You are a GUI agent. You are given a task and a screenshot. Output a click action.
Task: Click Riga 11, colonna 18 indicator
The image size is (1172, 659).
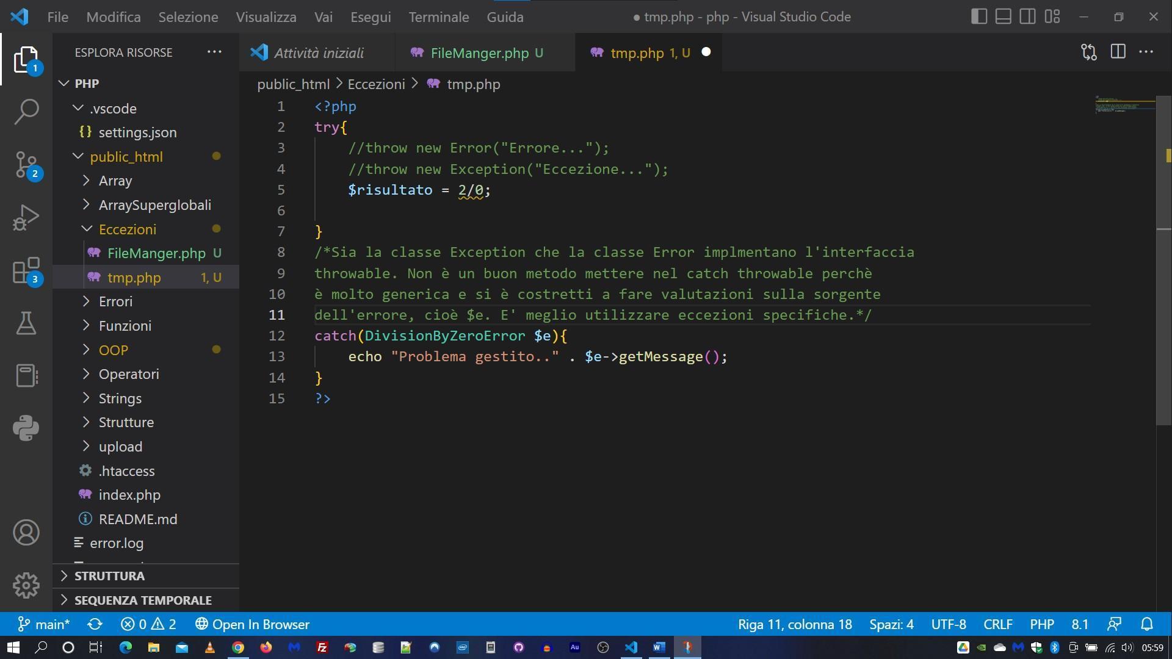click(795, 624)
